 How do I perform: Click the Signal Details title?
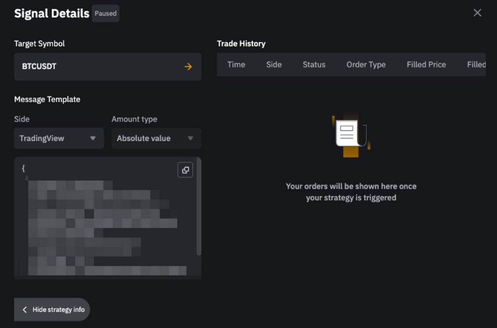(52, 13)
